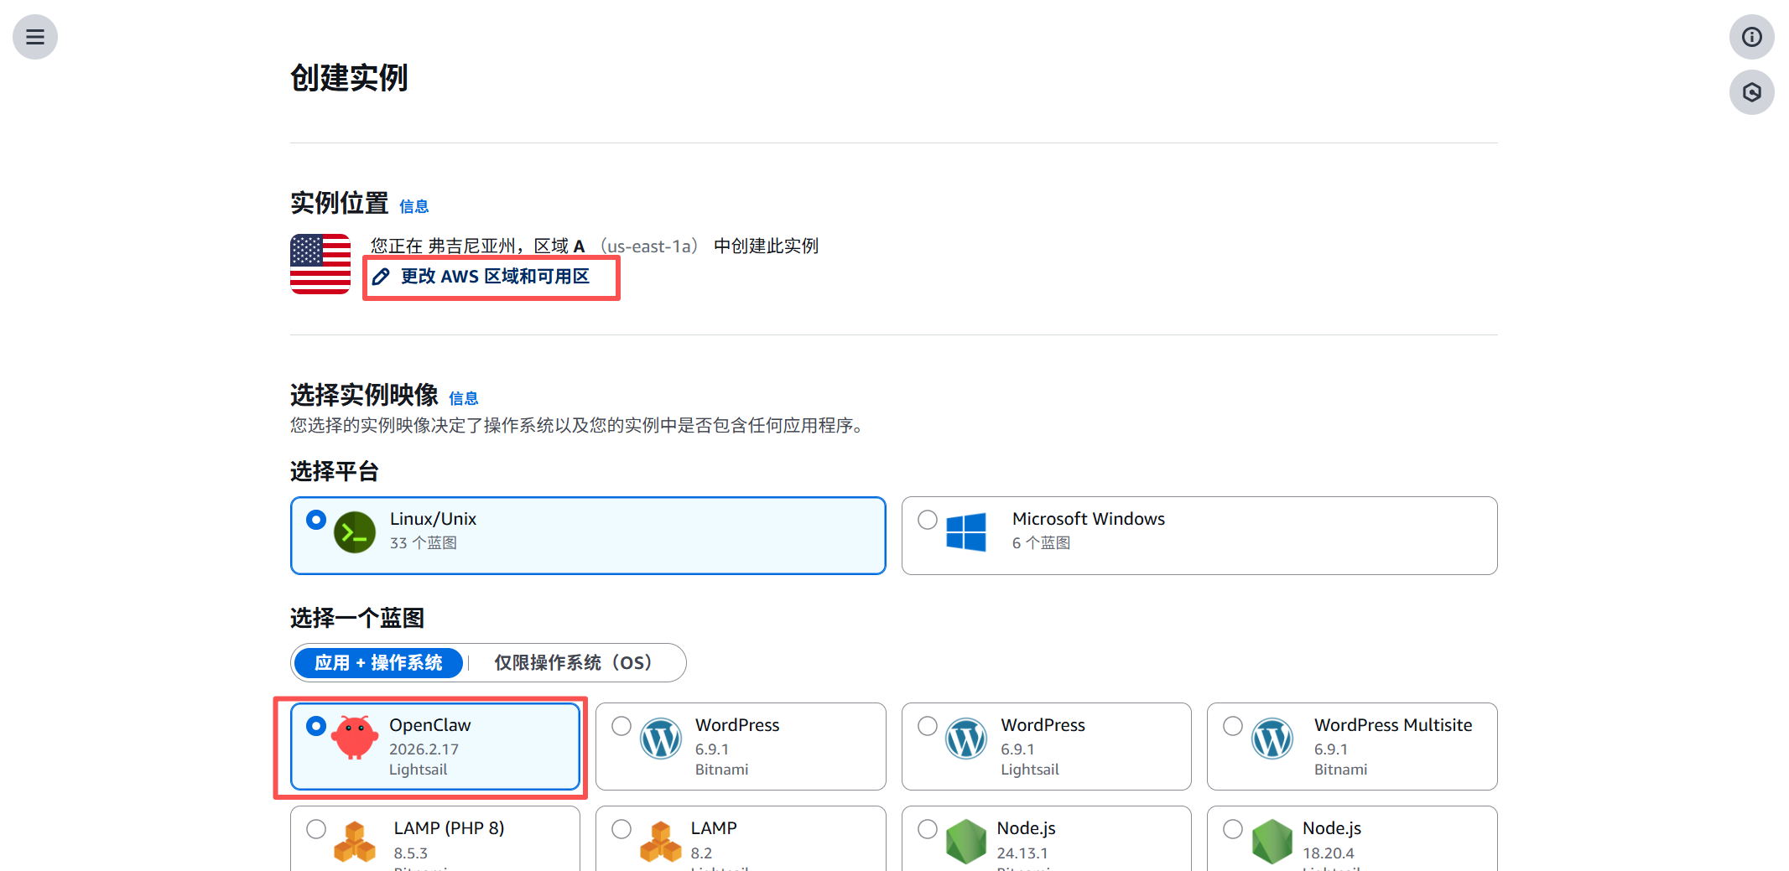
Task: Click the United States flag icon
Action: (320, 264)
